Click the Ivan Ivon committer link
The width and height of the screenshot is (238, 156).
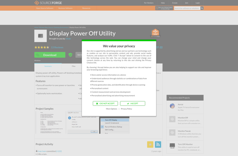(x=42, y=151)
